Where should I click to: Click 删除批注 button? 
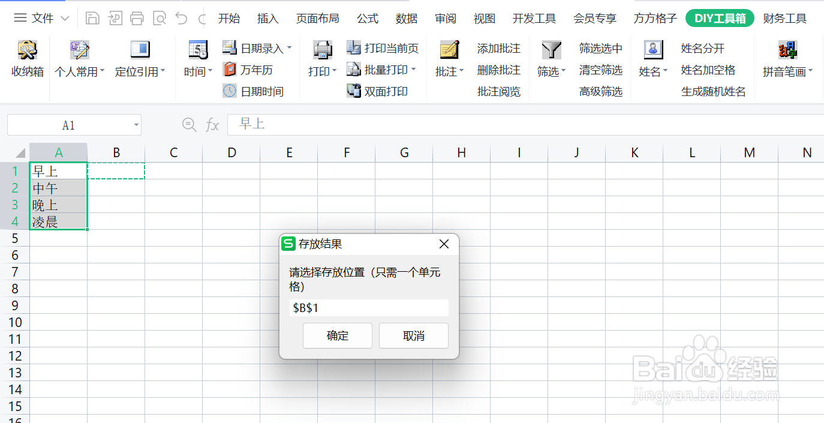click(x=498, y=70)
